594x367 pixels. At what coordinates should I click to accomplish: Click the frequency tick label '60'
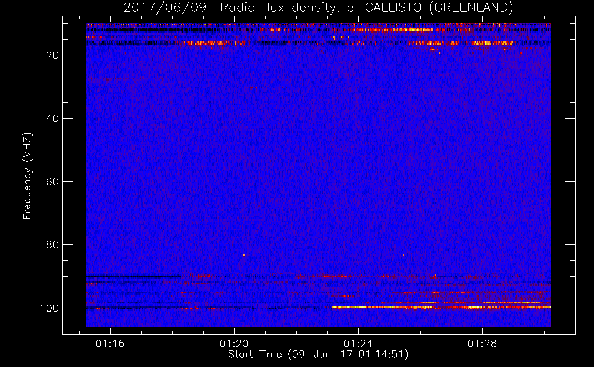pyautogui.click(x=52, y=182)
